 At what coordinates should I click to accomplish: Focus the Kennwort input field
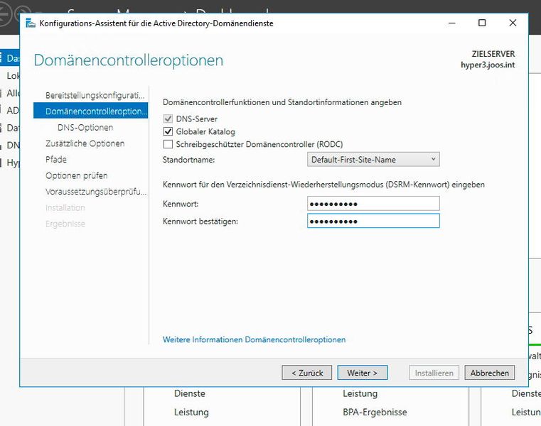[x=373, y=204]
